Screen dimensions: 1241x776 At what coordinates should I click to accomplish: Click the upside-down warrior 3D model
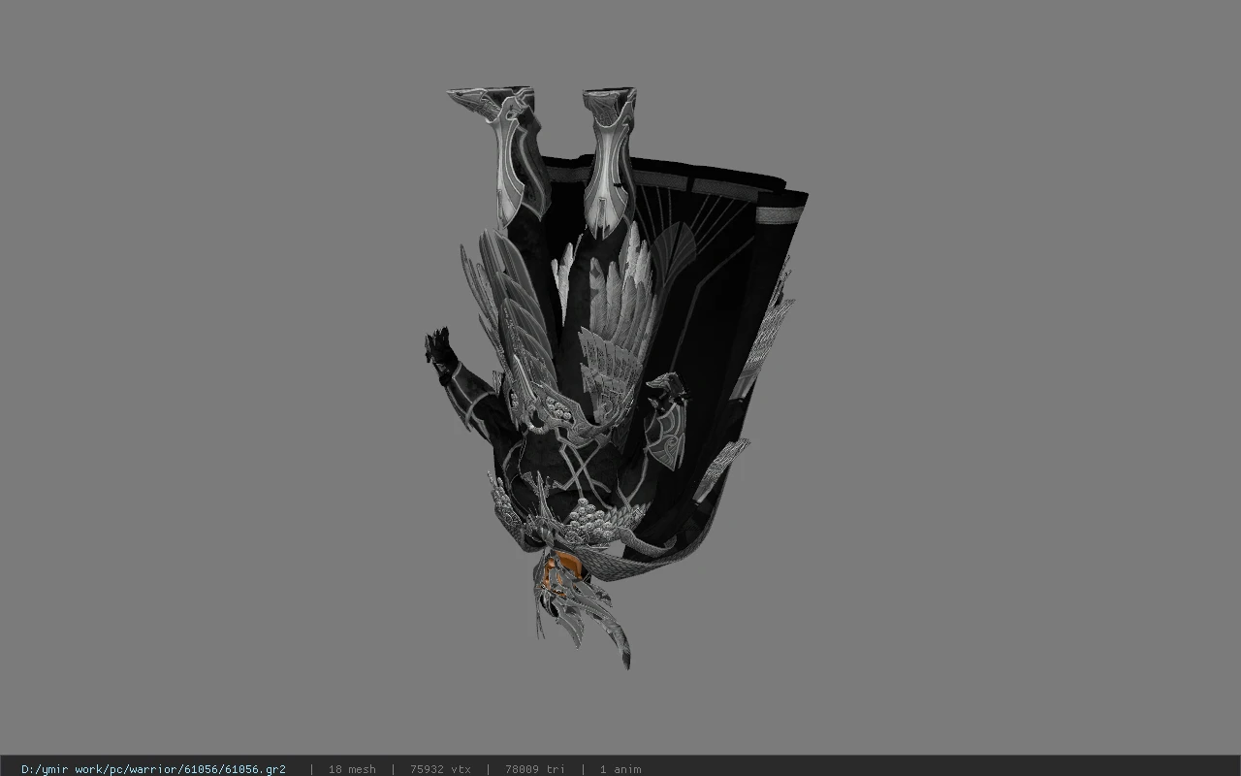point(616,378)
